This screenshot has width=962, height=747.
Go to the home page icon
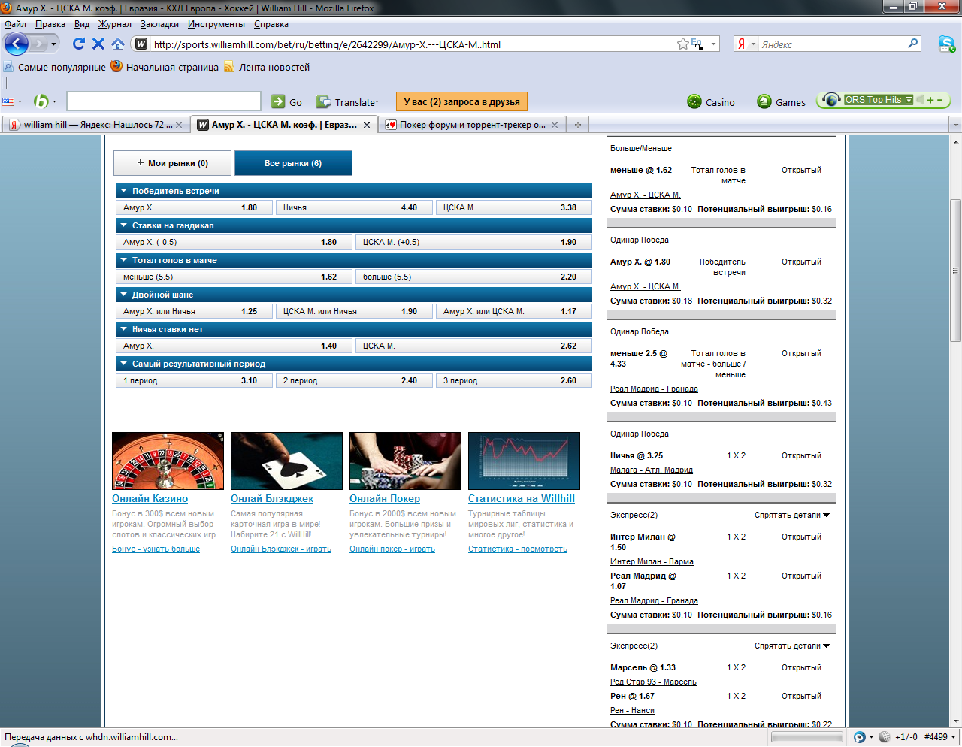click(x=118, y=44)
